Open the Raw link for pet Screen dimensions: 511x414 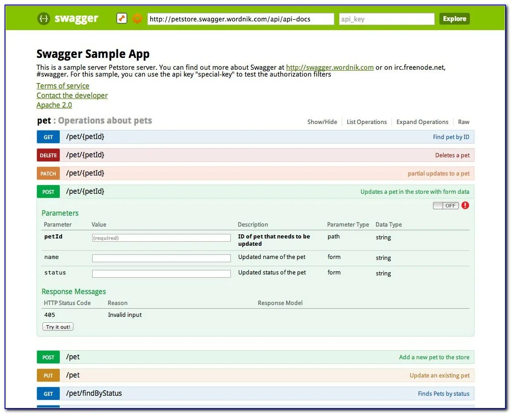[464, 122]
